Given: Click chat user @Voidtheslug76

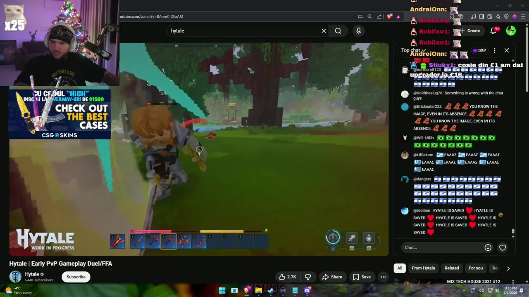Looking at the screenshot, I should (428, 93).
